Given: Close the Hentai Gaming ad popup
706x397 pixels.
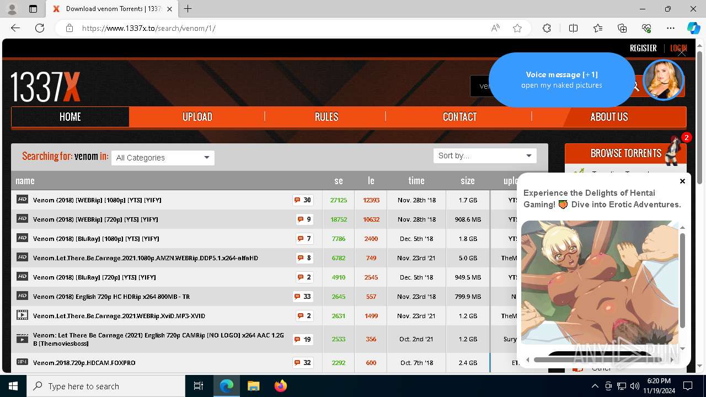Looking at the screenshot, I should [x=682, y=181].
